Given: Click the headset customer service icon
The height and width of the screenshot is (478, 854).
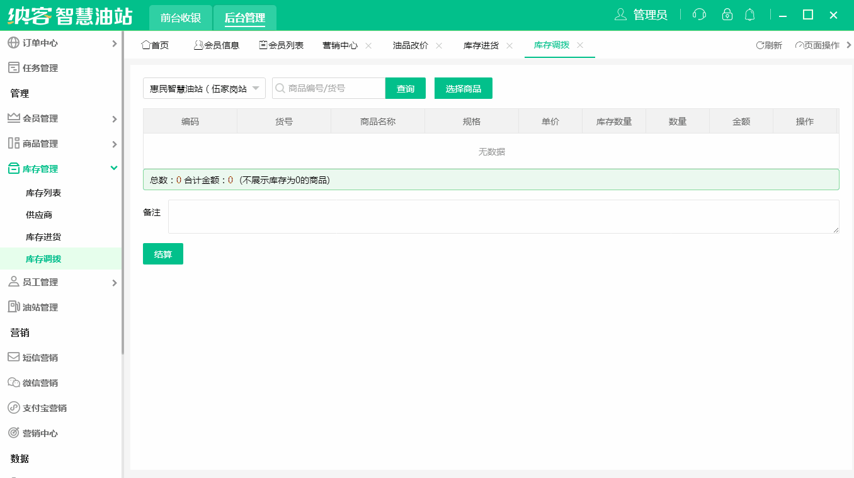Looking at the screenshot, I should click(x=699, y=14).
